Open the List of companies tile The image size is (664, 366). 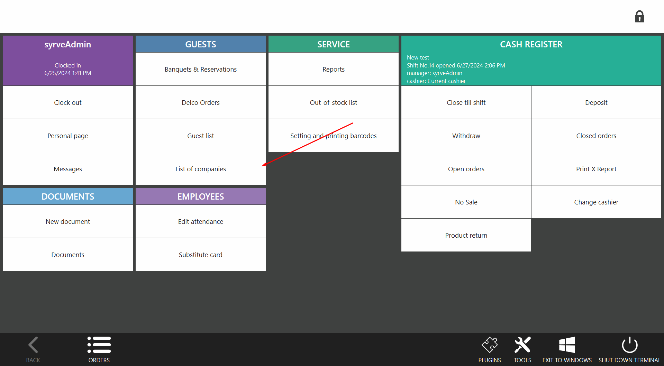pyautogui.click(x=200, y=169)
